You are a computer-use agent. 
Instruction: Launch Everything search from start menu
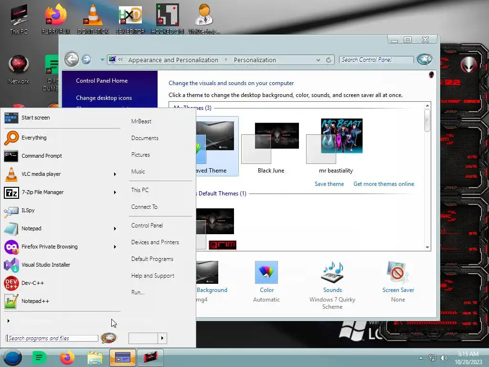pyautogui.click(x=62, y=138)
